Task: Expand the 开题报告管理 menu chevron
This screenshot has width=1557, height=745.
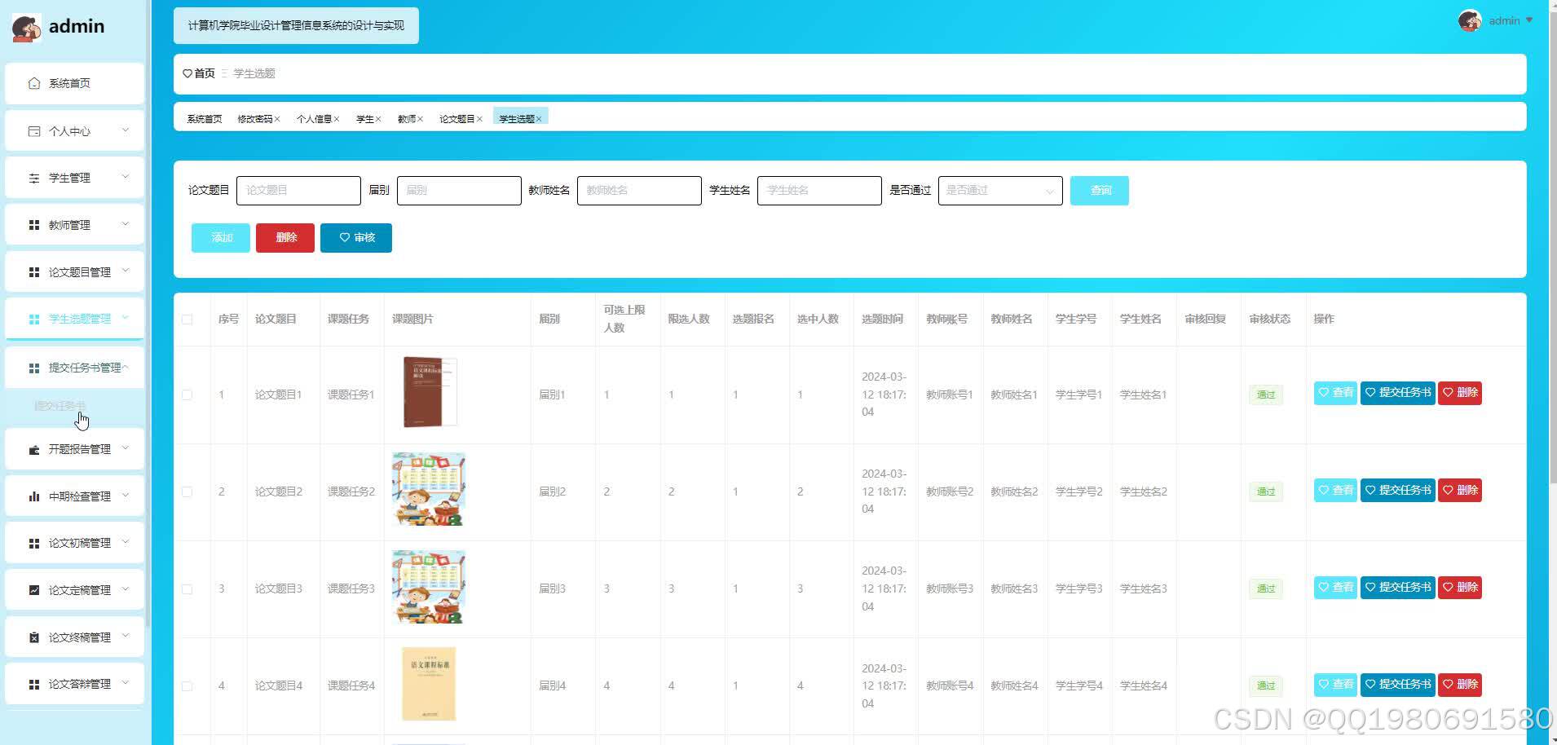Action: pyautogui.click(x=126, y=448)
